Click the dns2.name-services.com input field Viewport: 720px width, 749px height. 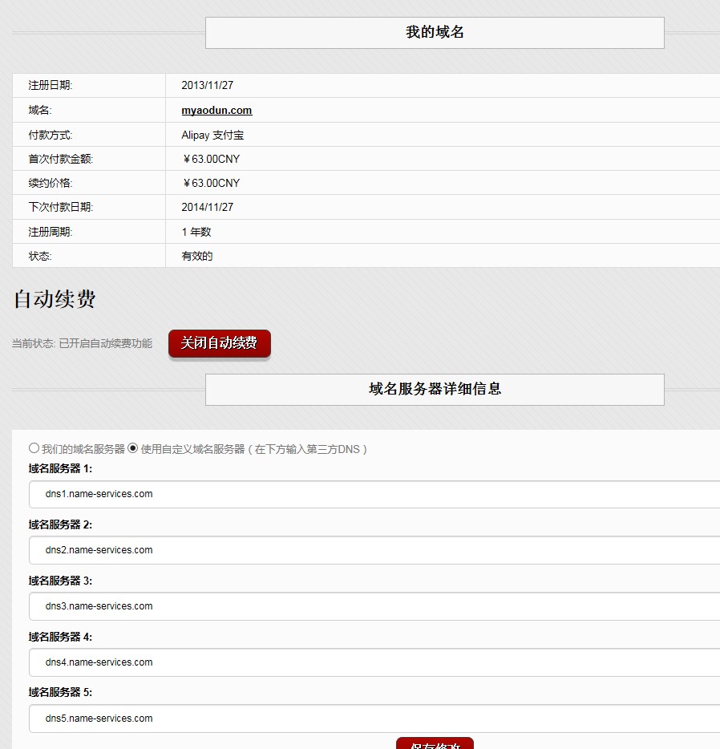(374, 550)
